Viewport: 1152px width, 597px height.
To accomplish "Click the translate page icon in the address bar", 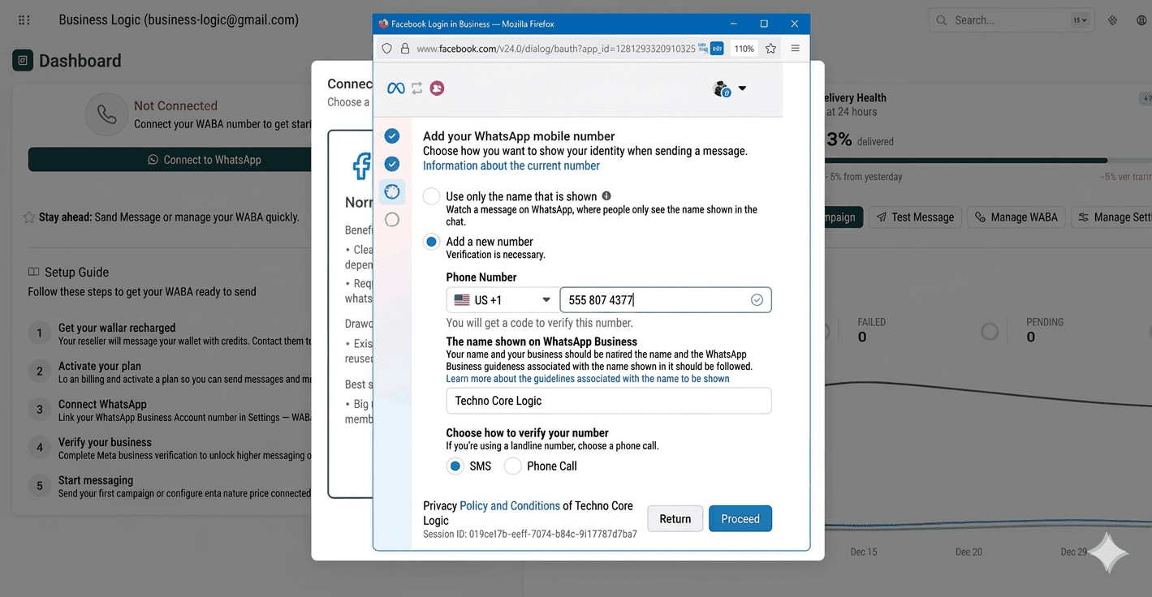I will [x=703, y=49].
